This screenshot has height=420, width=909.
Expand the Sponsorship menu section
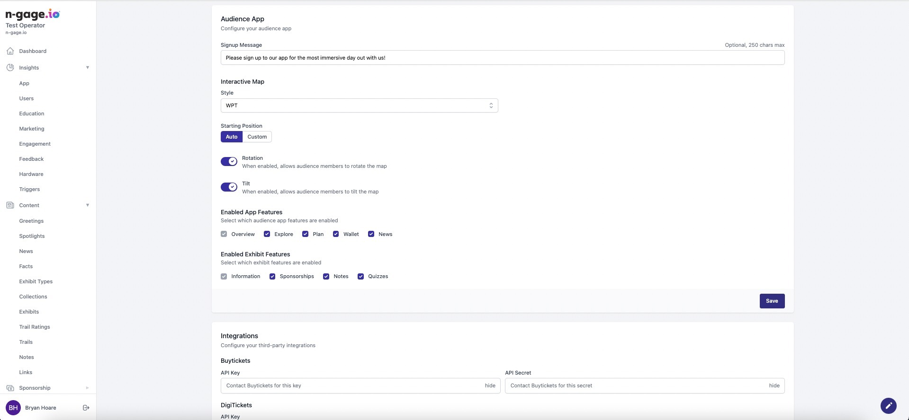[87, 388]
